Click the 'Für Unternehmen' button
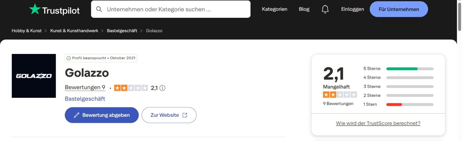462x141 pixels. [x=399, y=9]
